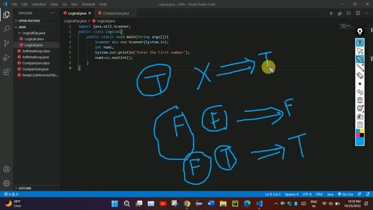Open the View menu
This screenshot has height=210, width=373.
[x=54, y=4]
